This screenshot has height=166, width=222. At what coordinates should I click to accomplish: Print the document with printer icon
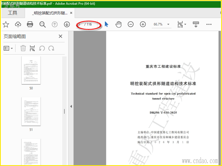pyautogui.click(x=30, y=24)
